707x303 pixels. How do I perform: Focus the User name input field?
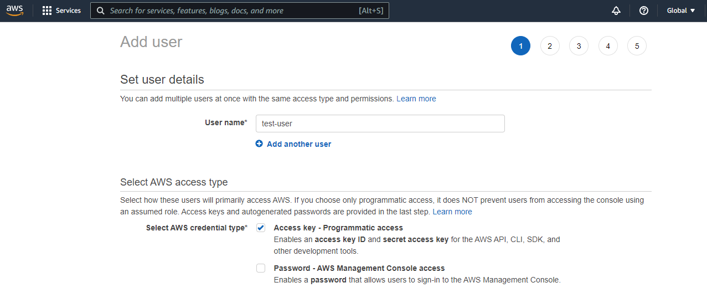[380, 124]
